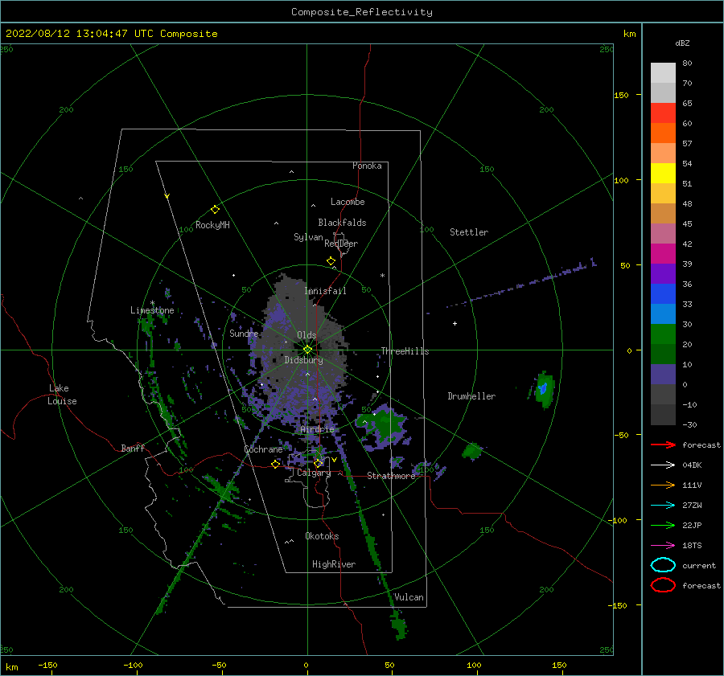
Task: Select the yellow diamond marker below RedDeer
Action: pos(331,261)
